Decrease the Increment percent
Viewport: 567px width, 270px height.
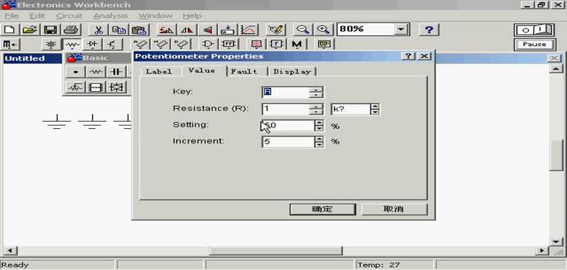[319, 144]
